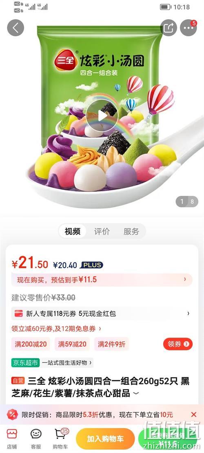
Task: Open 客服 customer service icon
Action: tap(36, 439)
